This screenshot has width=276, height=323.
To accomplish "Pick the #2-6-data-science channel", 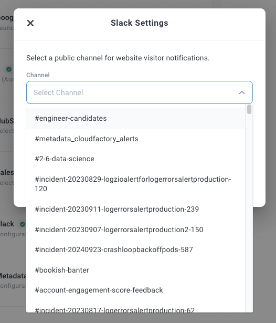I will (x=135, y=159).
